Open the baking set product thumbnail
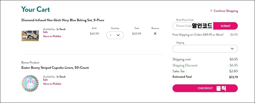Viewport: 255px width, 103px height. pos(30,36)
